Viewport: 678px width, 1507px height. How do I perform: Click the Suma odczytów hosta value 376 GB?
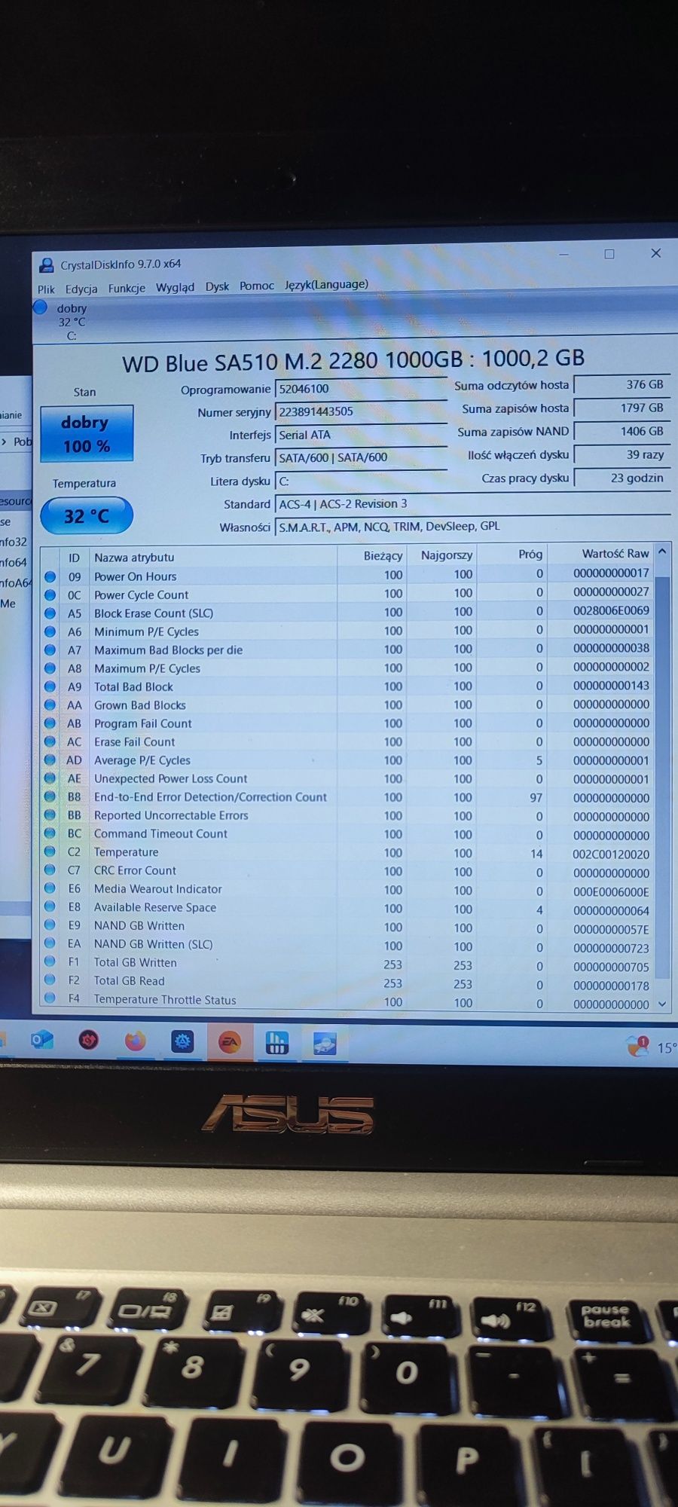tap(621, 384)
